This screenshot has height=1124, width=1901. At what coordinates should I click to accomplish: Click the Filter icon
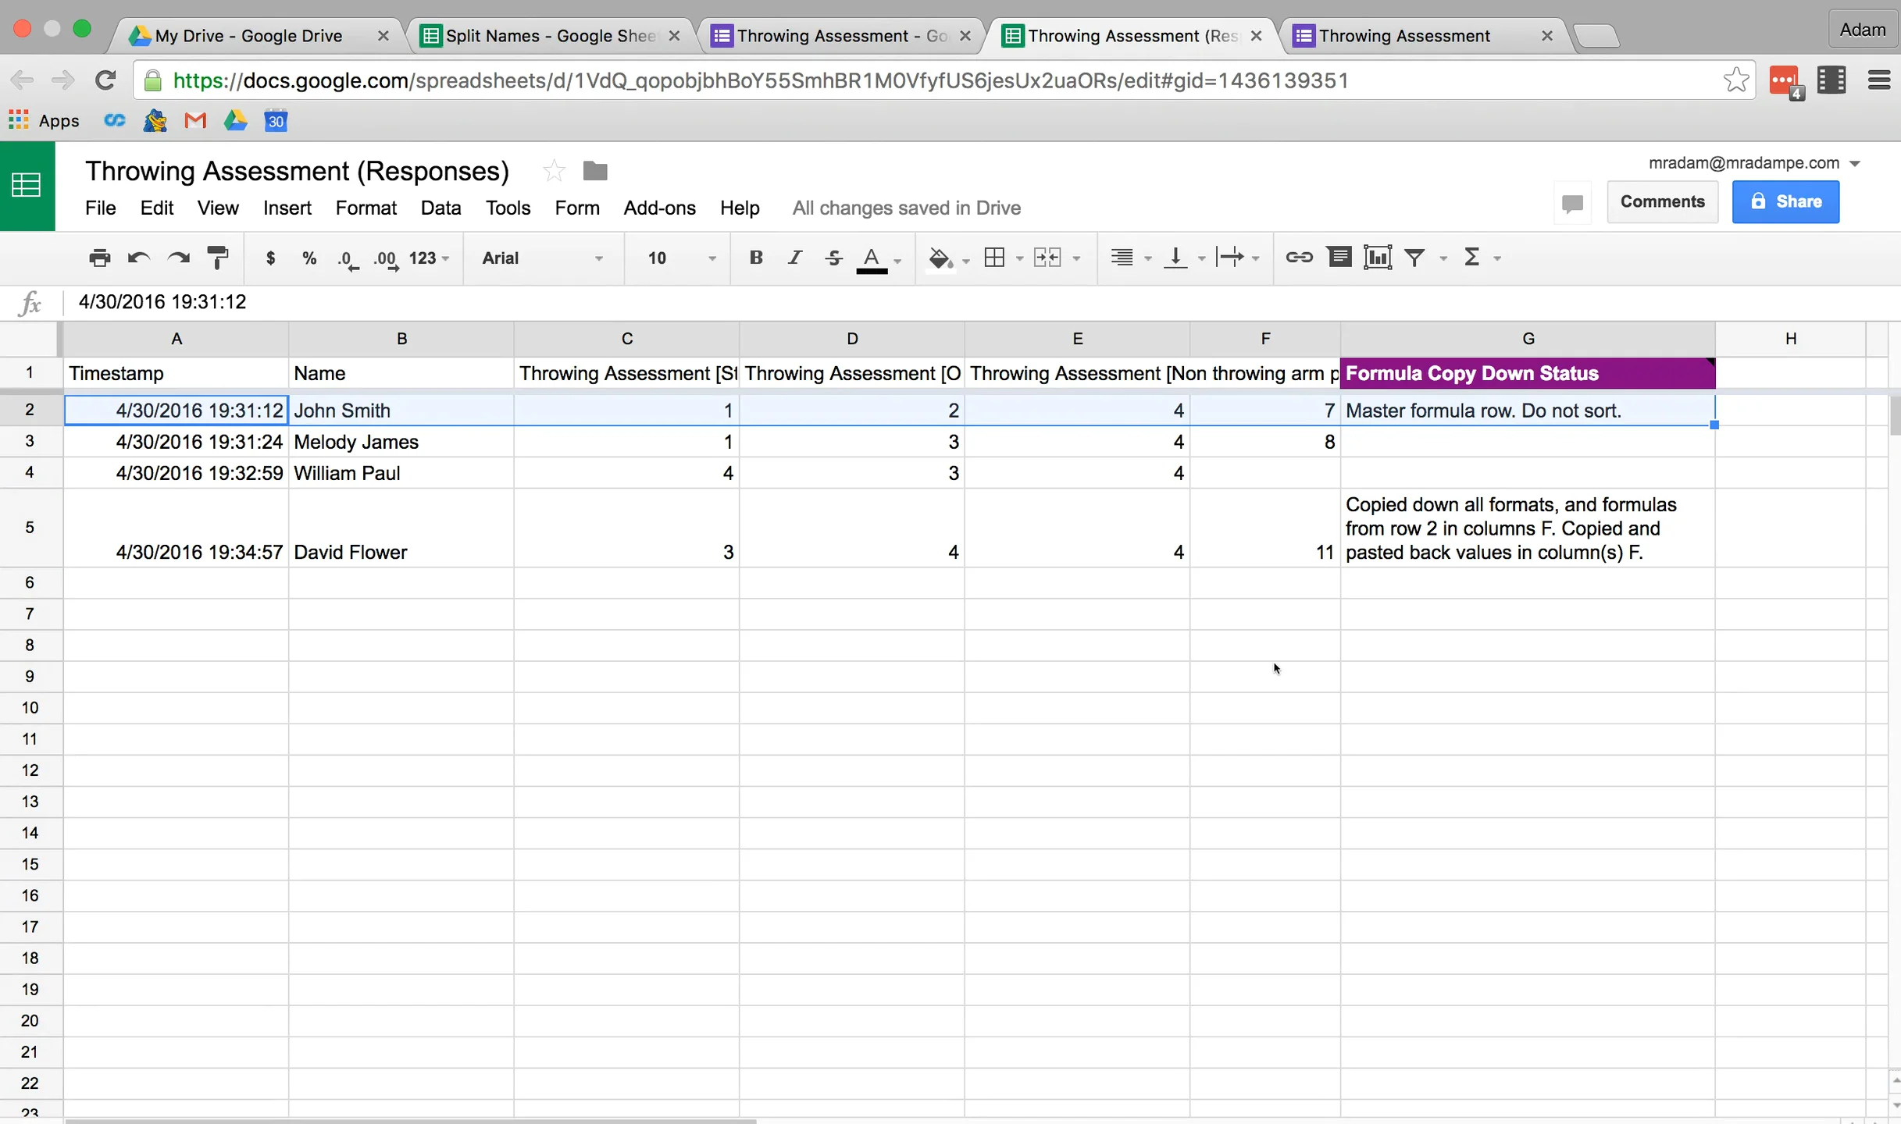(x=1415, y=258)
